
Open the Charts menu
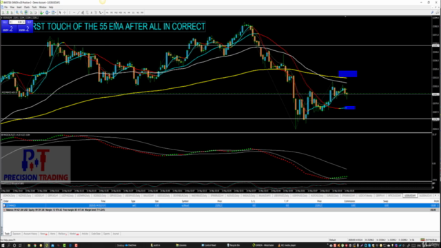click(x=27, y=7)
